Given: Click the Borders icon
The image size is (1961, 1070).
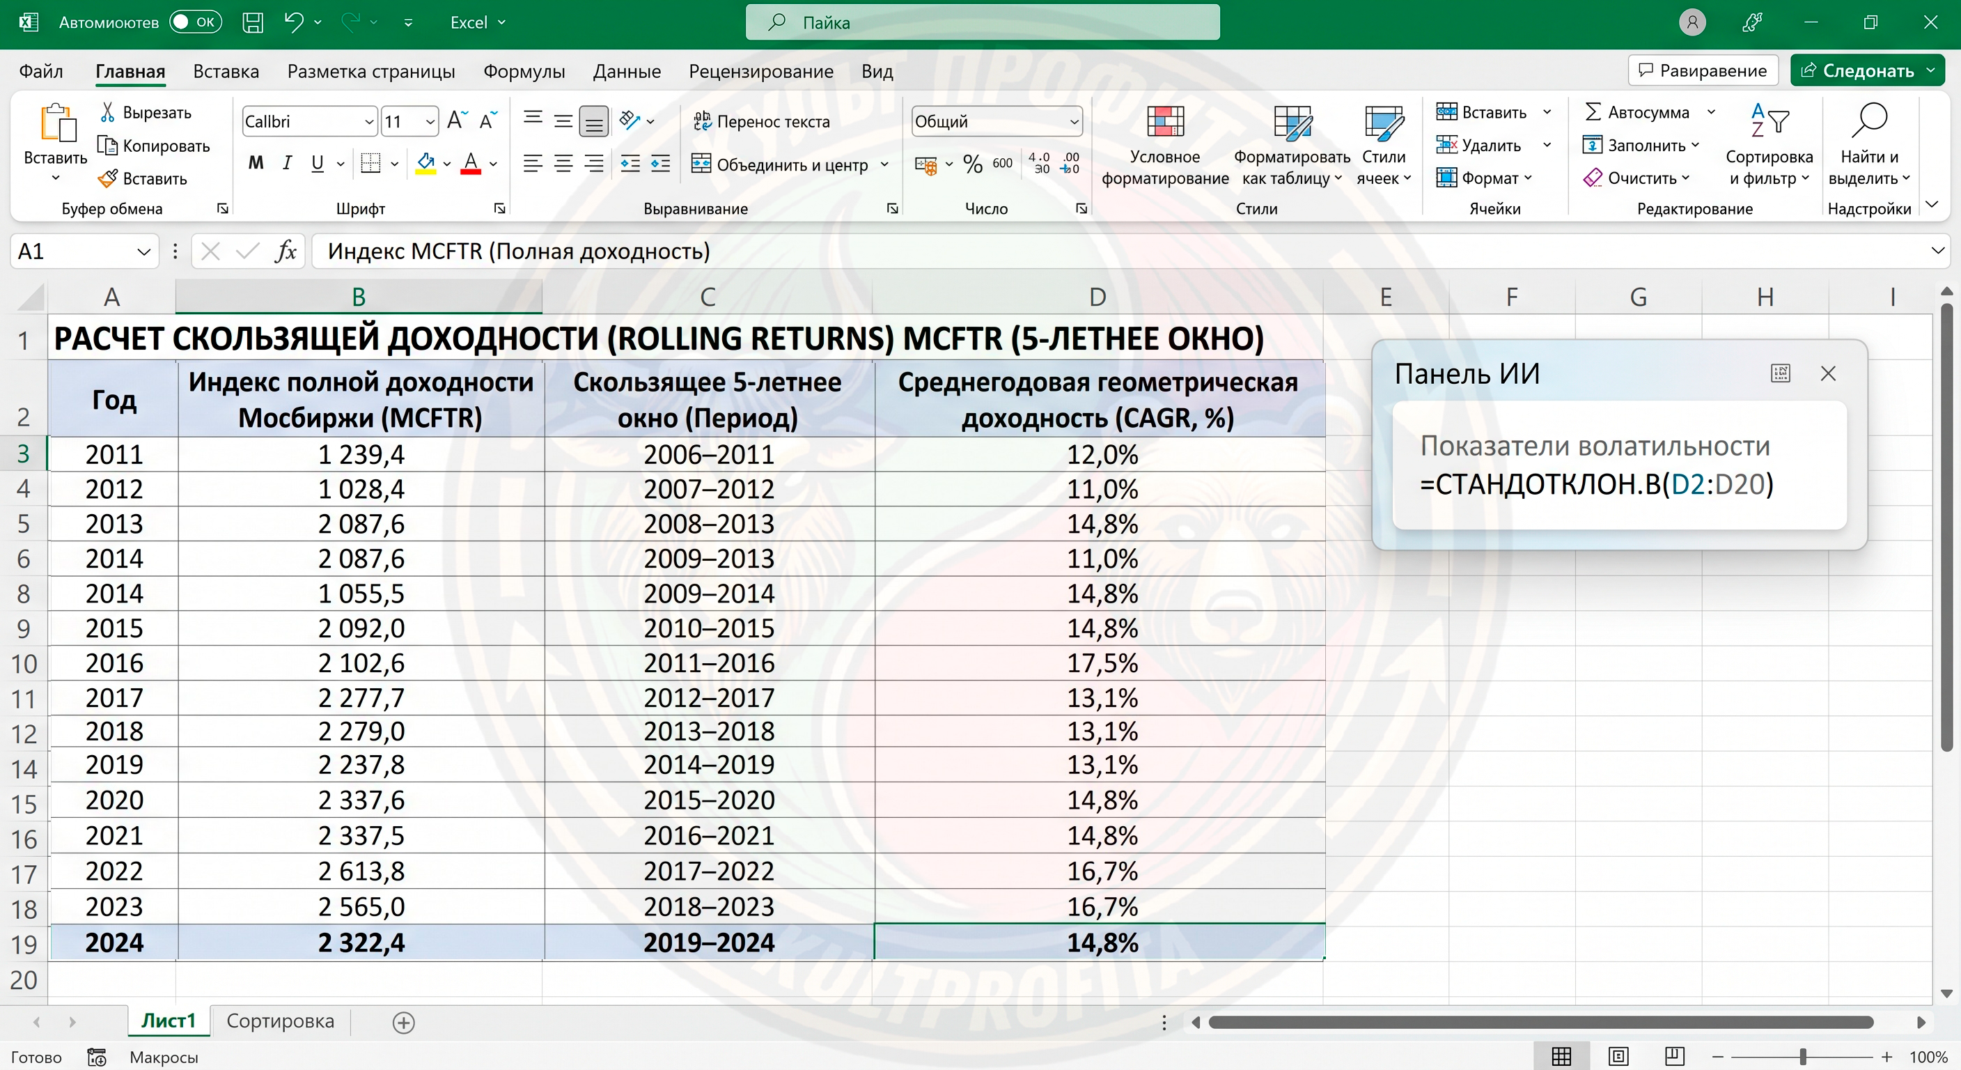Looking at the screenshot, I should click(x=370, y=163).
